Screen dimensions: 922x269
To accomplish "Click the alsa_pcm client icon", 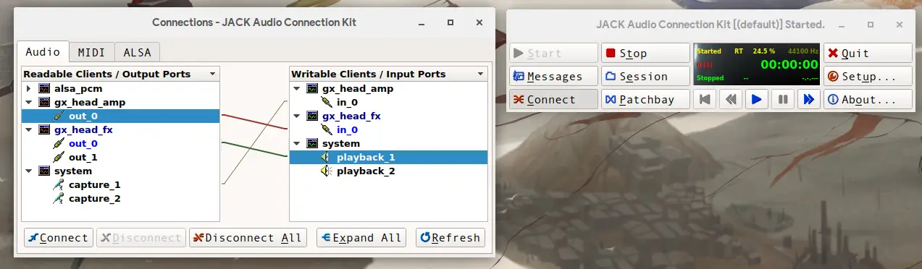I will tap(43, 88).
